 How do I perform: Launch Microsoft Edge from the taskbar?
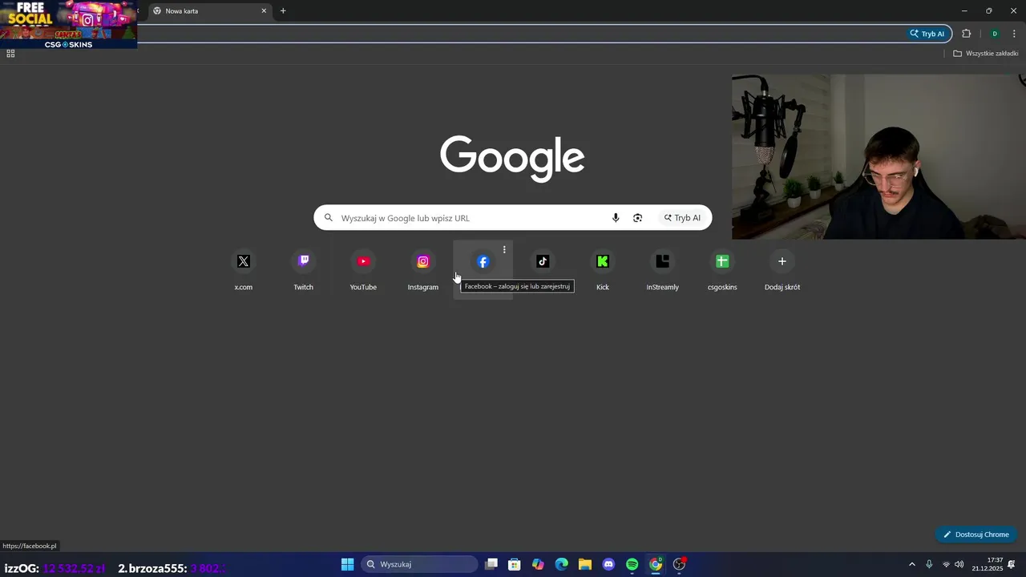coord(562,564)
